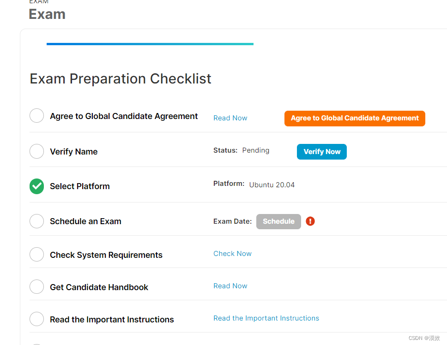Click the red exam date warning icon

(310, 221)
